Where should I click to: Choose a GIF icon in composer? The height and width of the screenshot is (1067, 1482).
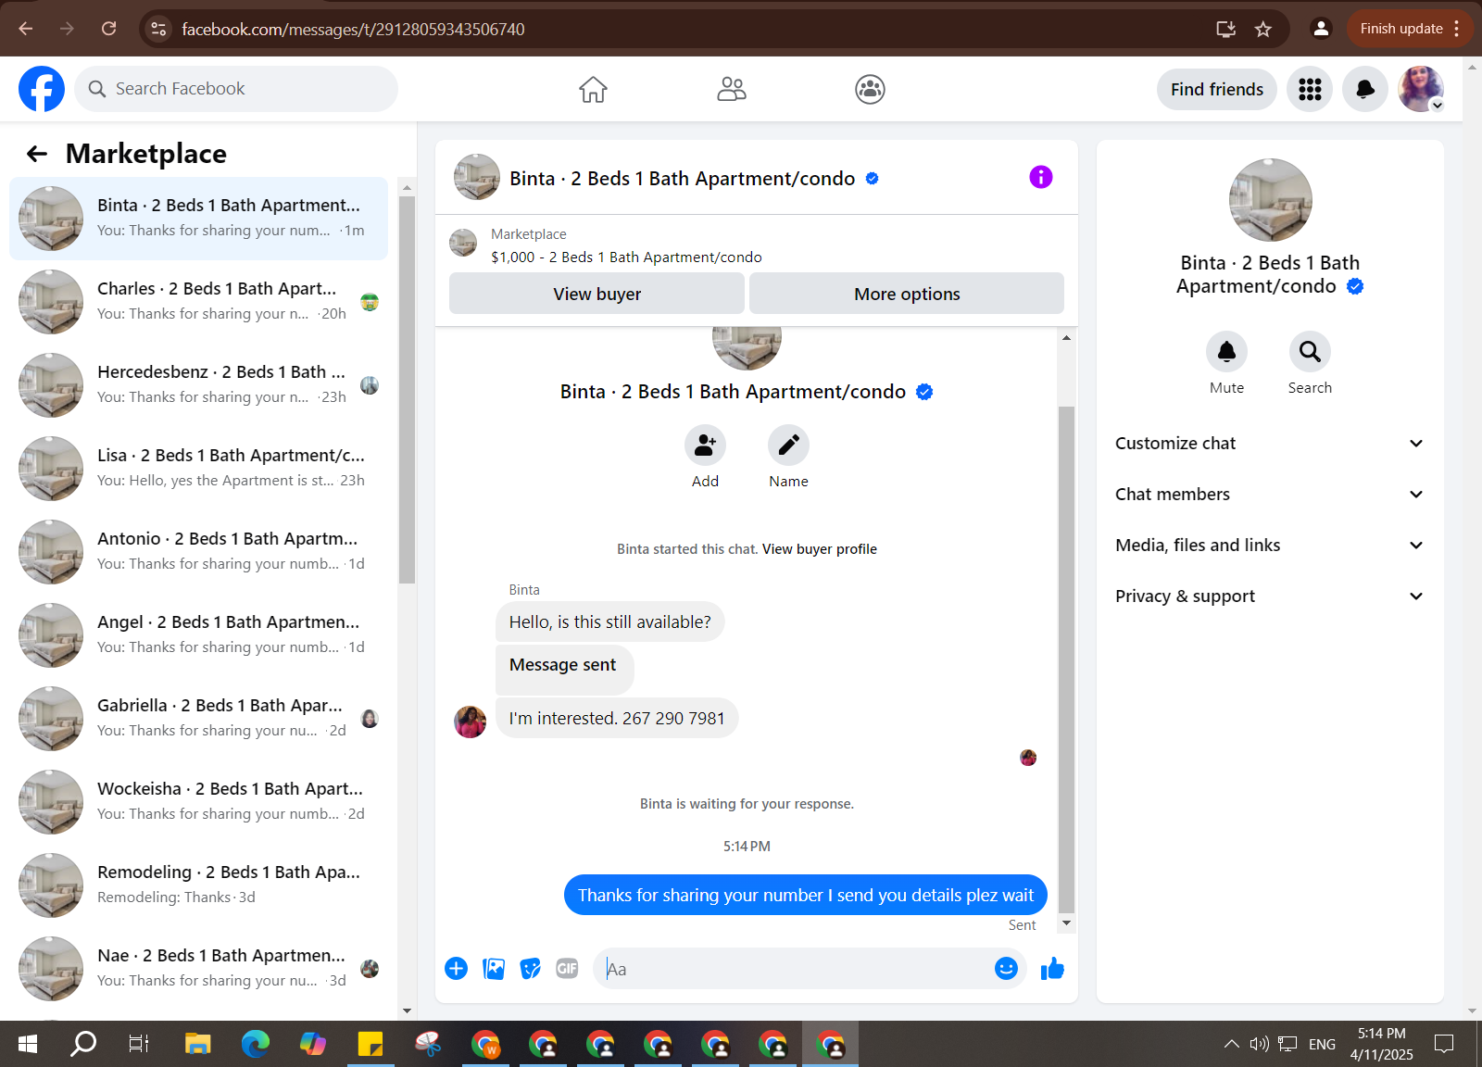tap(567, 969)
